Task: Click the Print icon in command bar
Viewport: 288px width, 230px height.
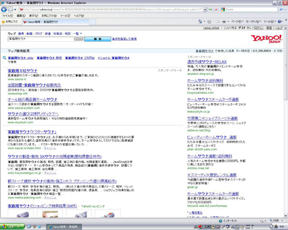Action: pyautogui.click(x=224, y=21)
